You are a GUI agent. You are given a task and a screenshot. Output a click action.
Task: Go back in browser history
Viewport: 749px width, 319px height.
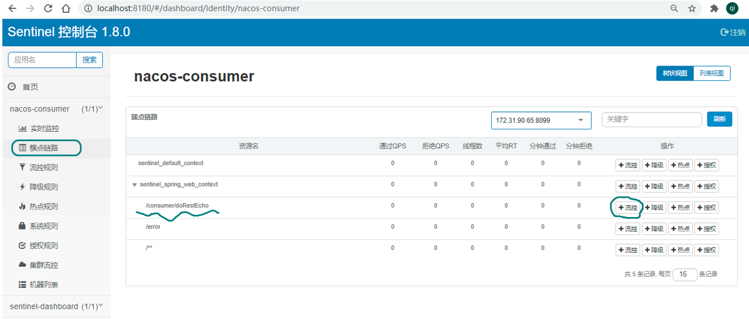(x=12, y=8)
